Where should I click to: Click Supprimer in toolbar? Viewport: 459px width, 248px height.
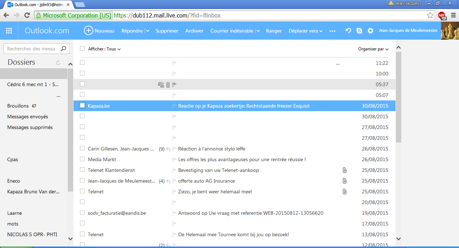coord(167,31)
